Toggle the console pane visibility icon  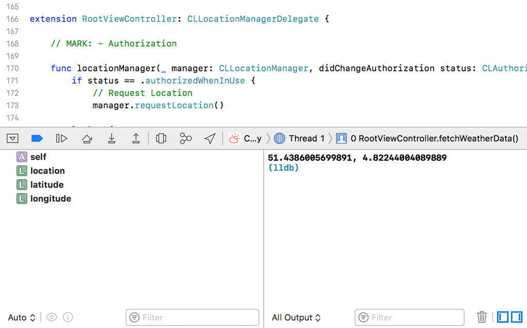tap(516, 317)
